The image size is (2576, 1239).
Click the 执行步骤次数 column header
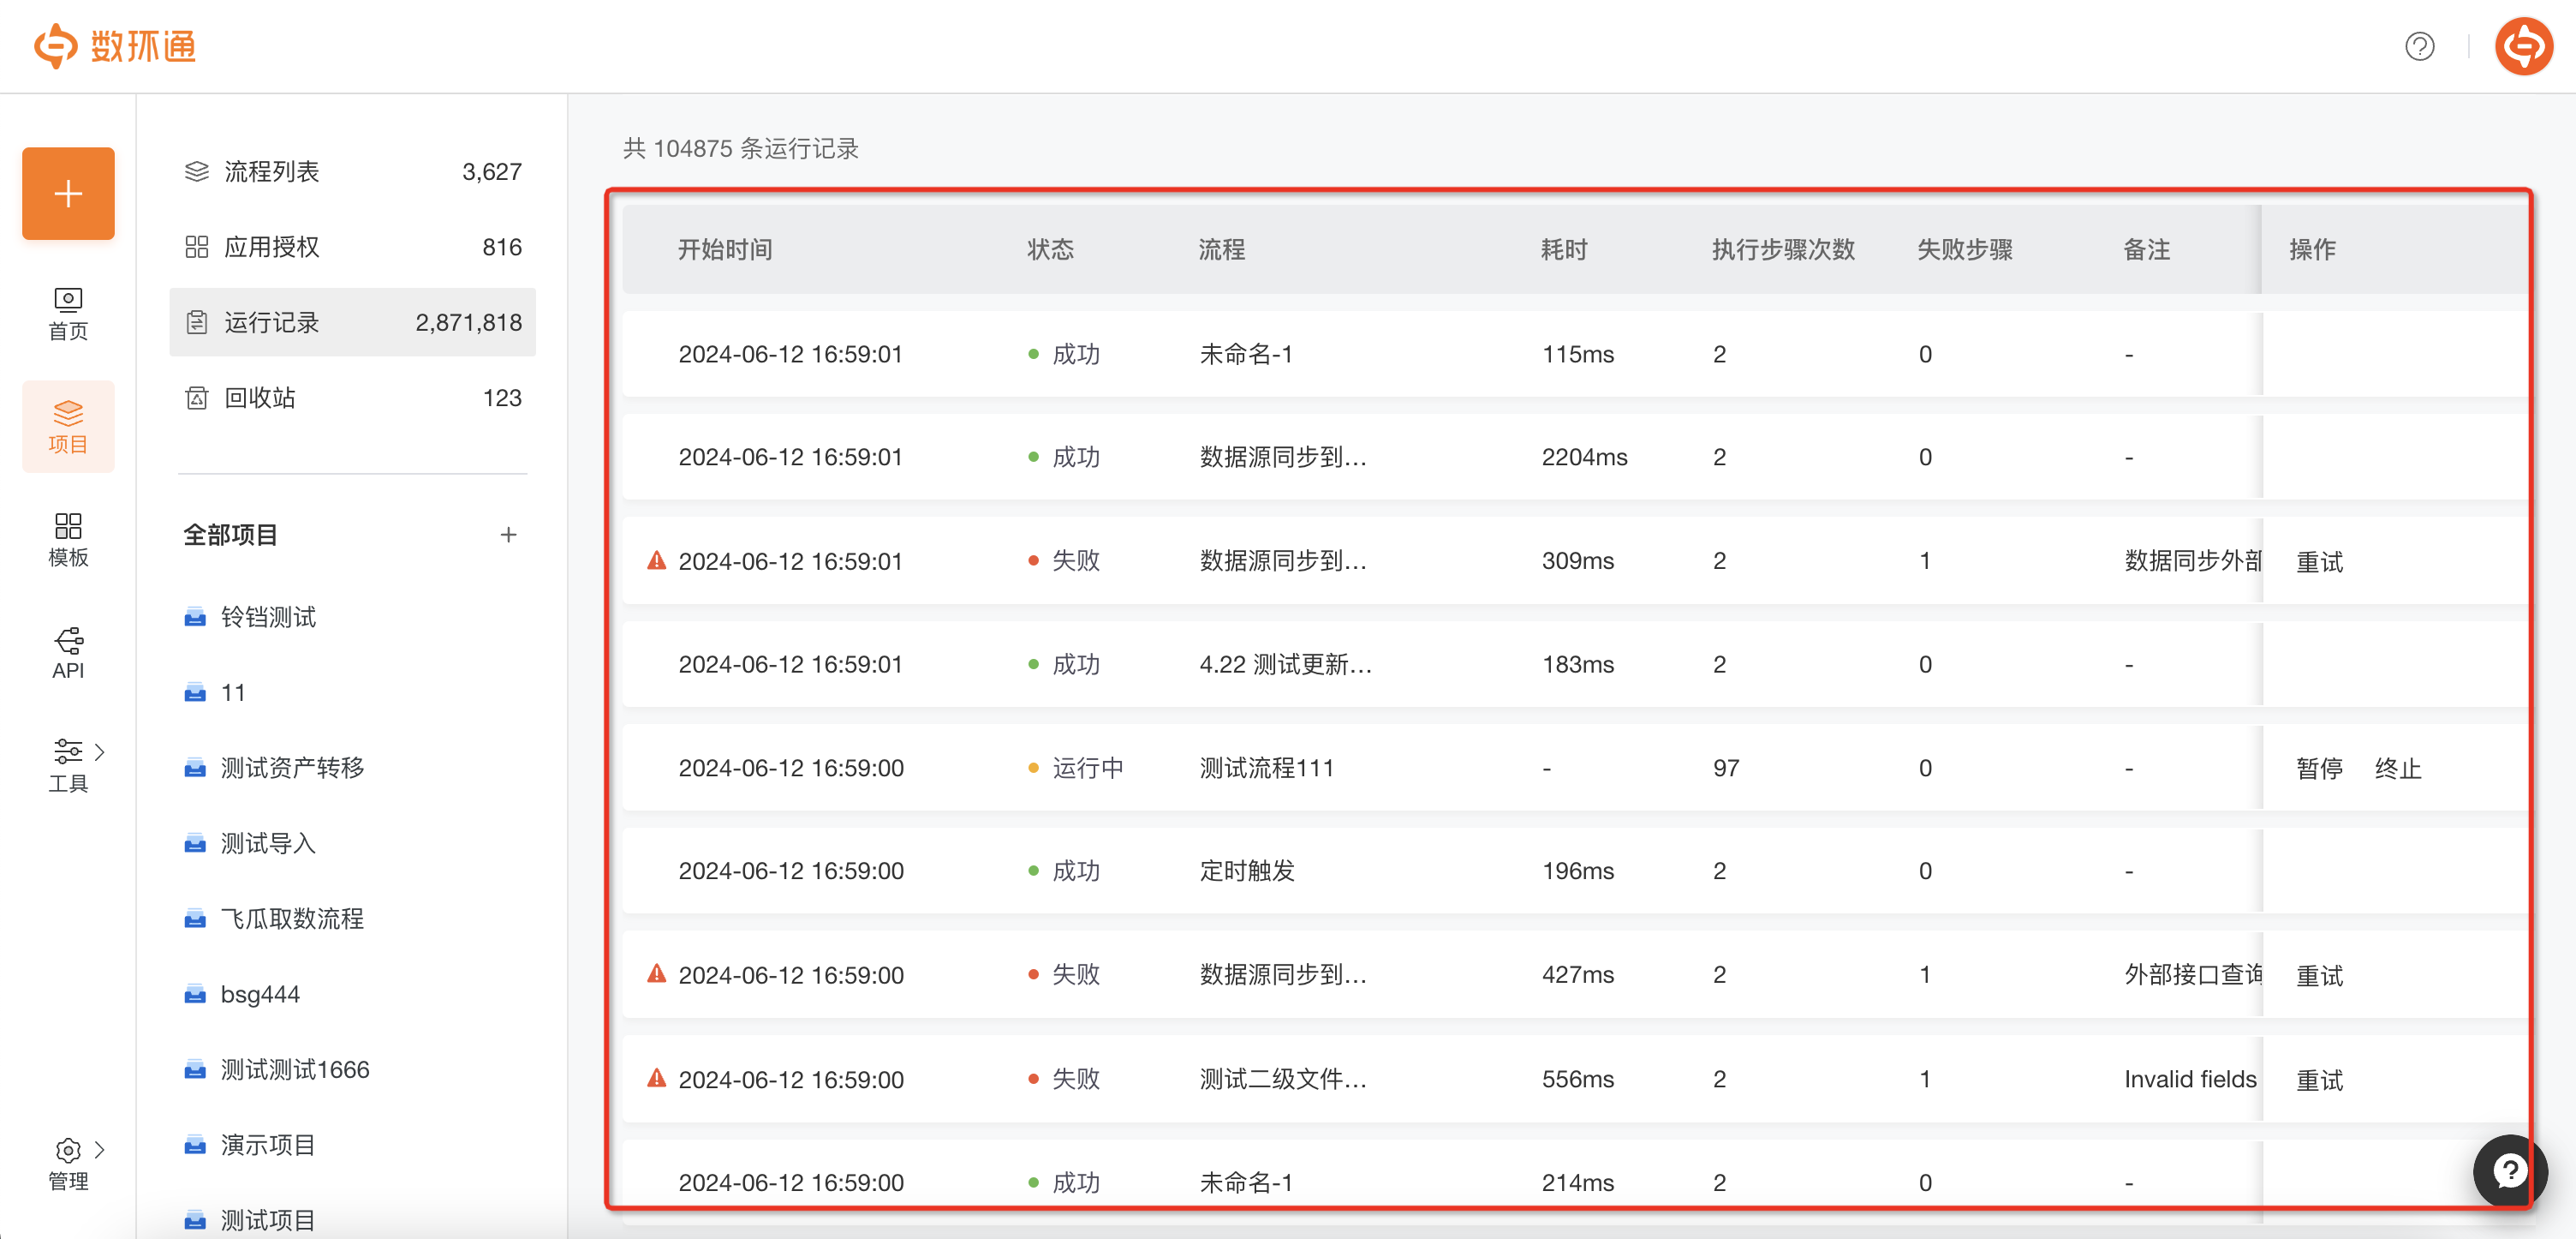(x=1783, y=249)
